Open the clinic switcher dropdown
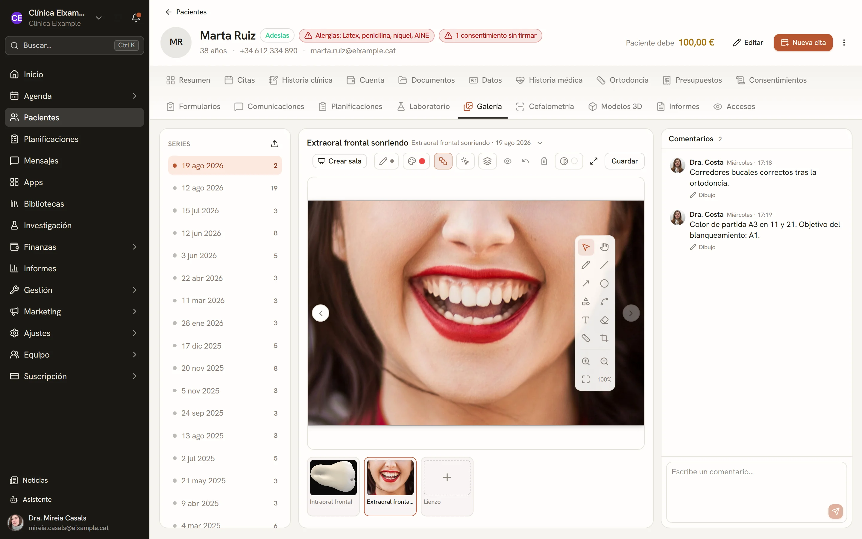862x539 pixels. point(99,18)
